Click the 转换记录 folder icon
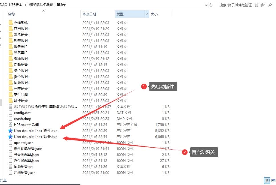Viewport: 276px width, 185px height. tap(11, 100)
